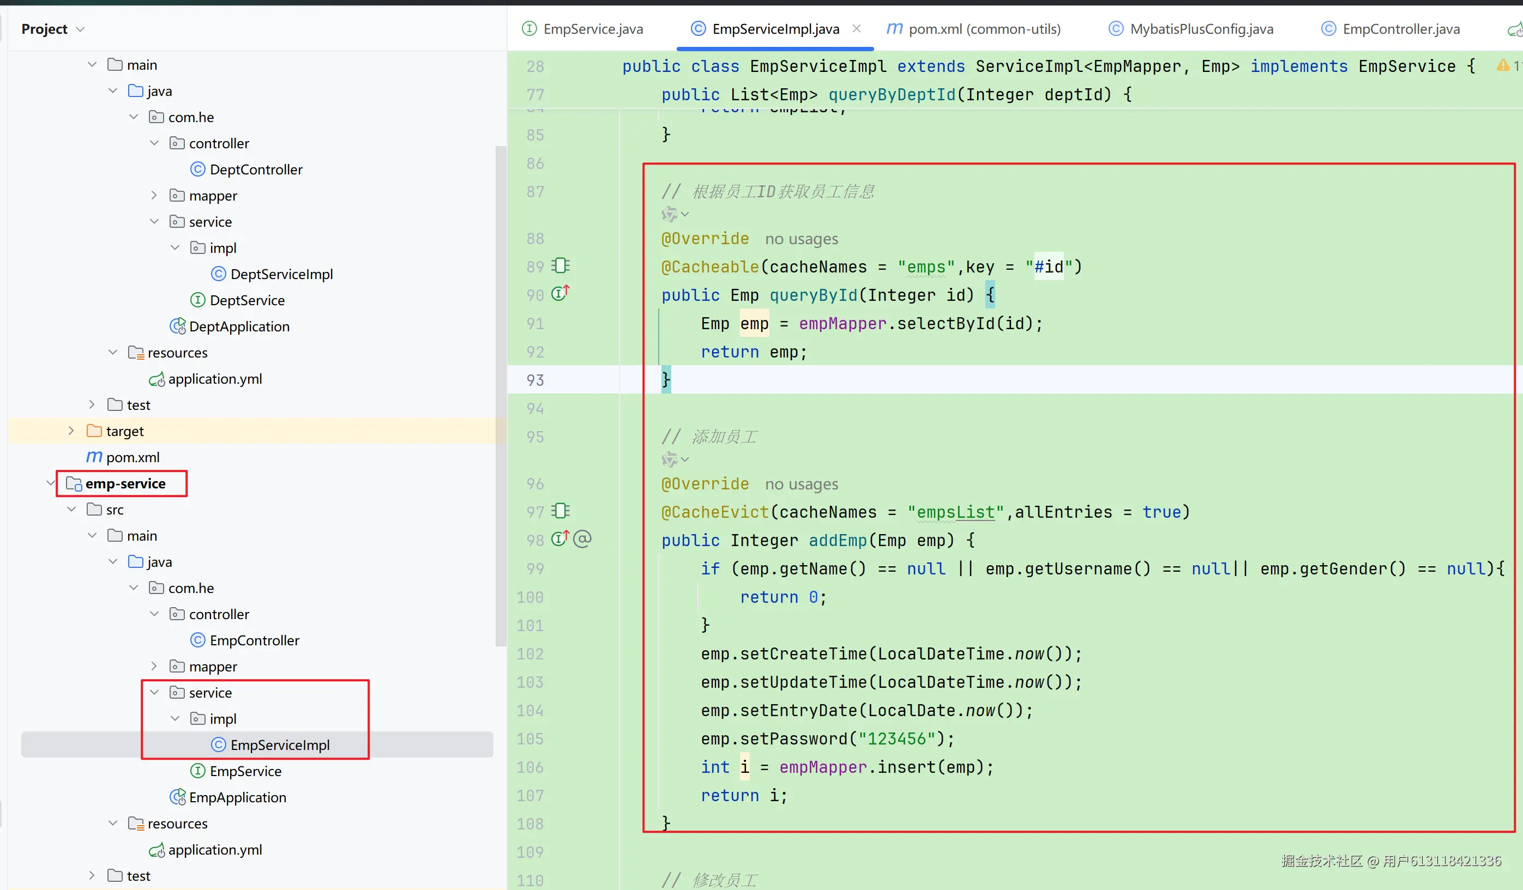Close the EmpServiceImpl.java tab
The width and height of the screenshot is (1523, 890).
(x=857, y=28)
